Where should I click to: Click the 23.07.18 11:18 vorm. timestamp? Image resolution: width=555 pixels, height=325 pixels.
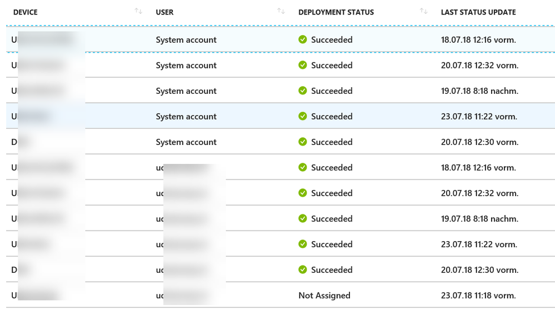[x=478, y=296]
